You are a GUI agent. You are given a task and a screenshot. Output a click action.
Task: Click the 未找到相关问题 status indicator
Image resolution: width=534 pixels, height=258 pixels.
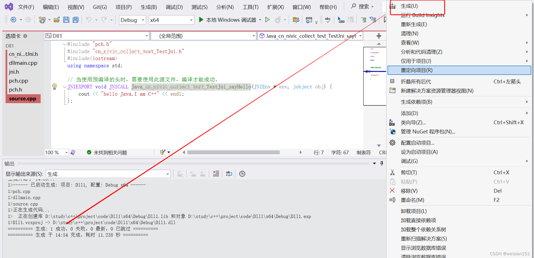tap(107, 152)
